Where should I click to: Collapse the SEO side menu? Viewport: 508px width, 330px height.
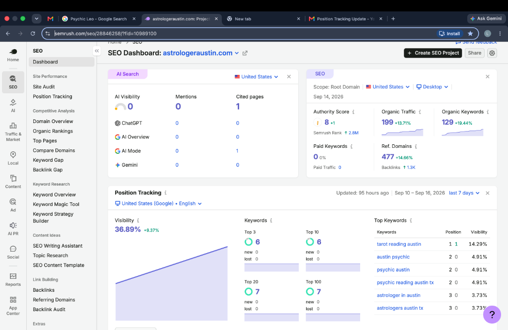(x=97, y=51)
